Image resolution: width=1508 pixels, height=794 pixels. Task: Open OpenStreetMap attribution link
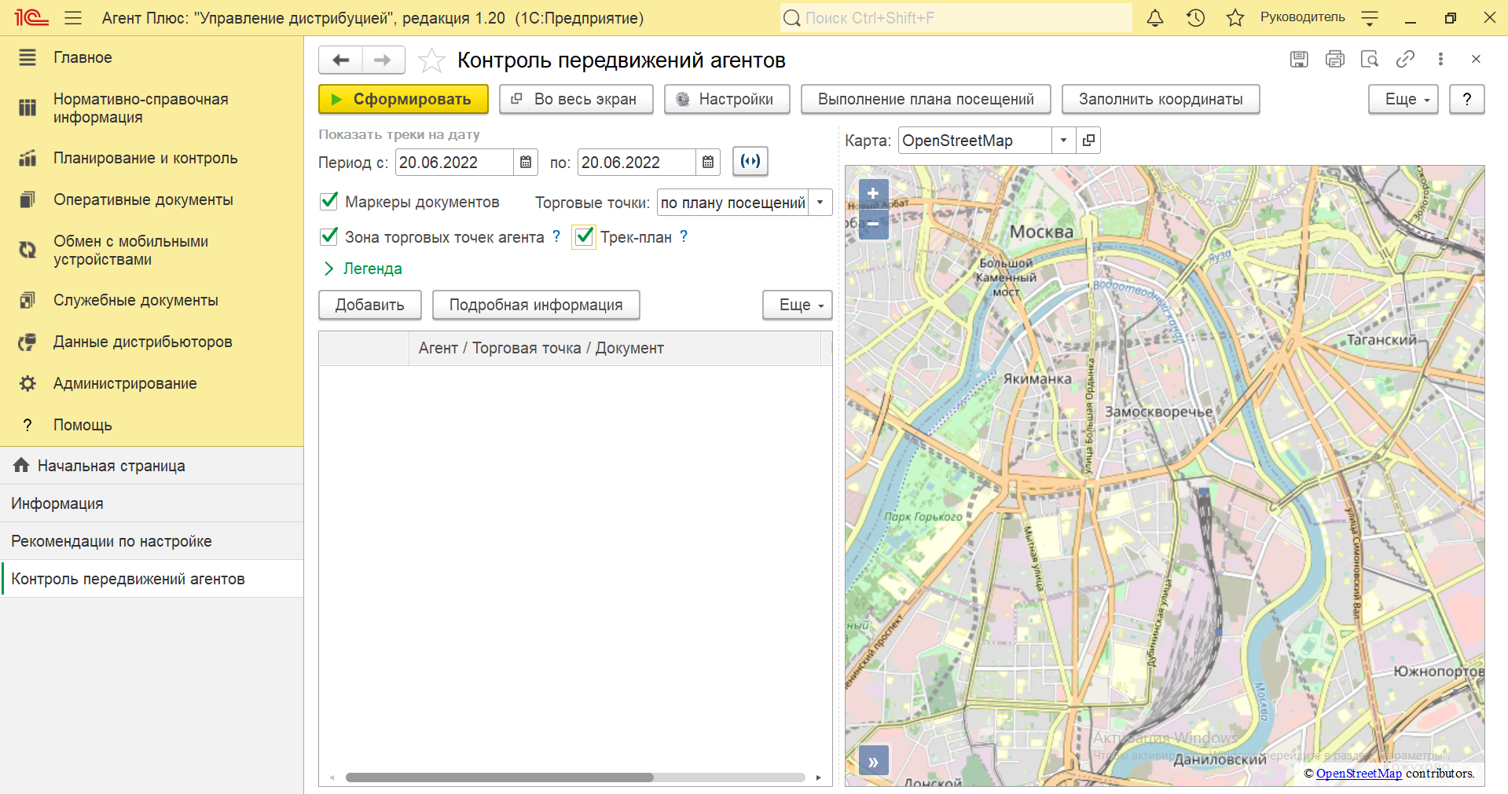tap(1359, 774)
